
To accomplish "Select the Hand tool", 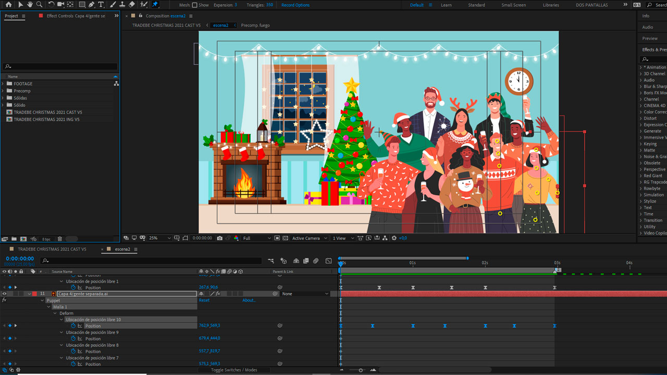I will (x=30, y=5).
